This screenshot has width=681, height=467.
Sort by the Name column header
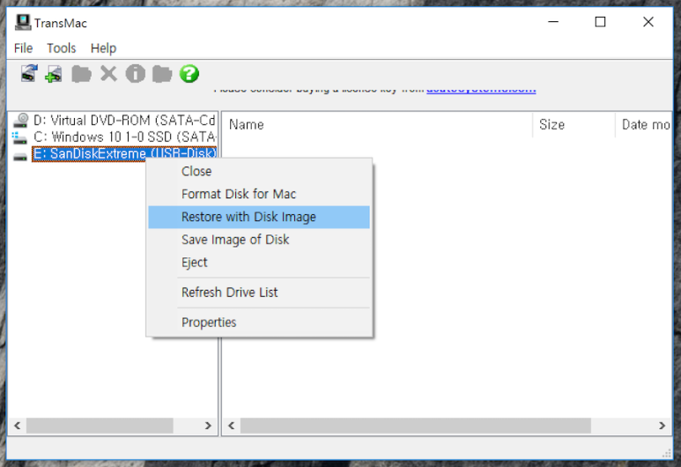[378, 124]
